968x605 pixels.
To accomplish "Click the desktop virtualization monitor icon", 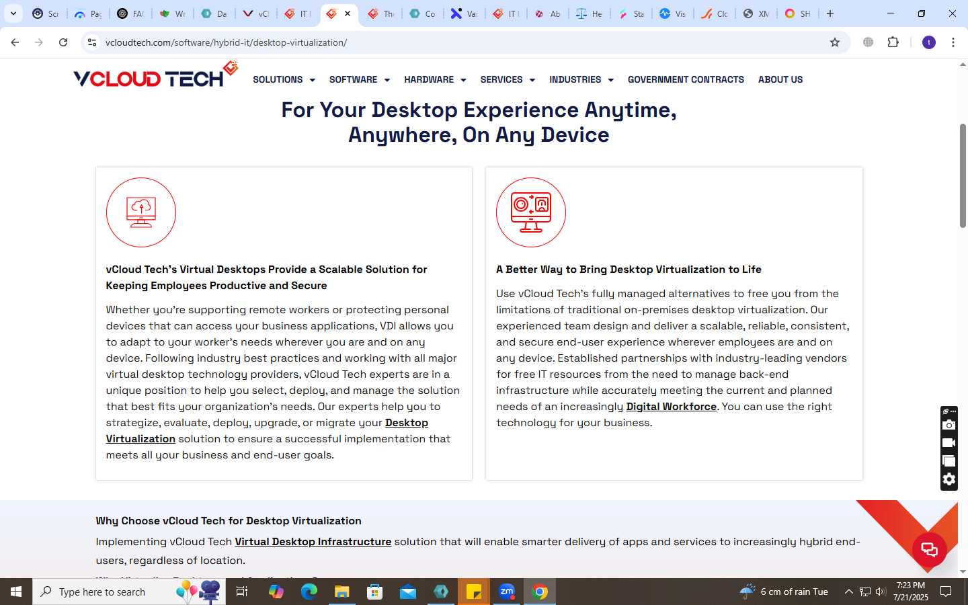I will (531, 212).
